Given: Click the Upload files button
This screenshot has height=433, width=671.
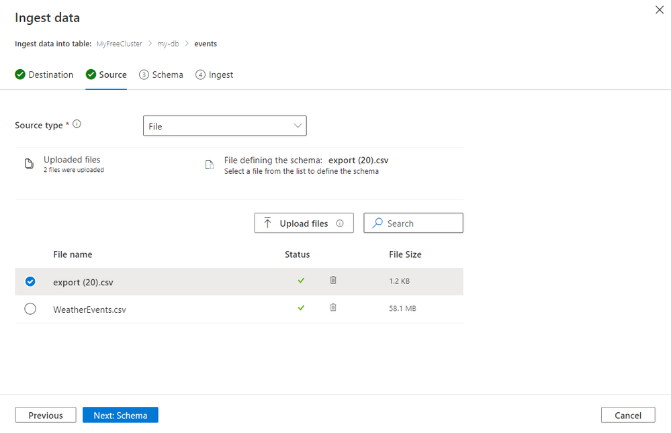Looking at the screenshot, I should 304,223.
